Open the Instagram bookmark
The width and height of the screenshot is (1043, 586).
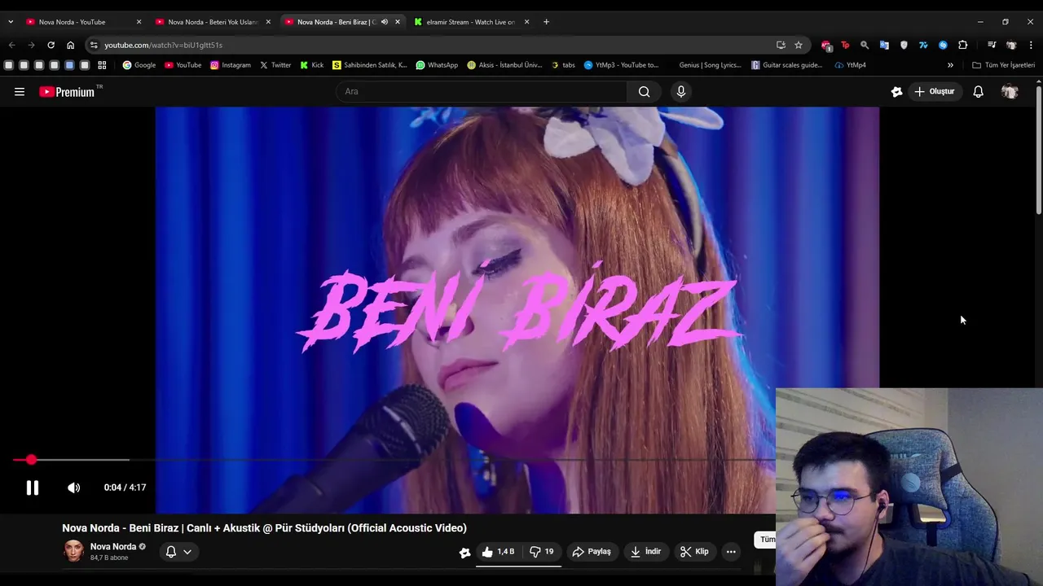click(x=231, y=65)
